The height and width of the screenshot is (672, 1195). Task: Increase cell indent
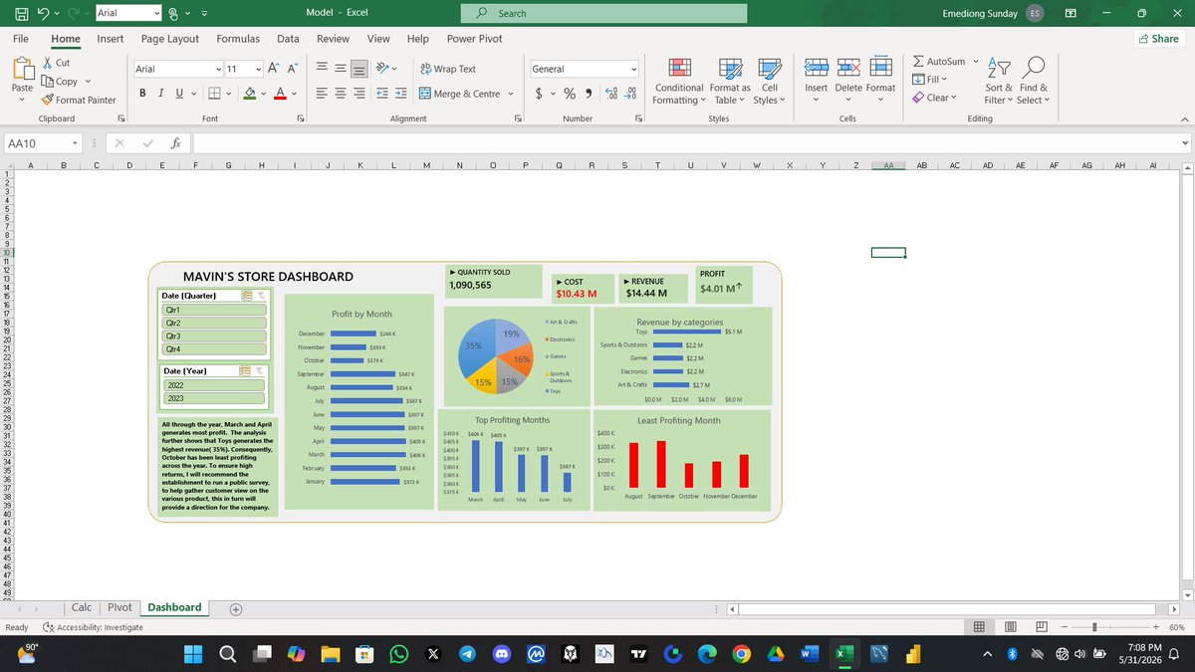tap(401, 94)
